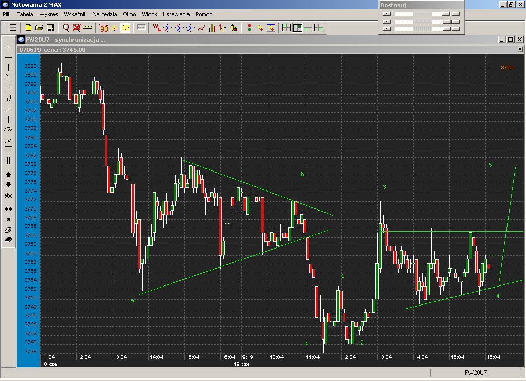Open the Okno menu
The height and width of the screenshot is (381, 526).
[129, 14]
